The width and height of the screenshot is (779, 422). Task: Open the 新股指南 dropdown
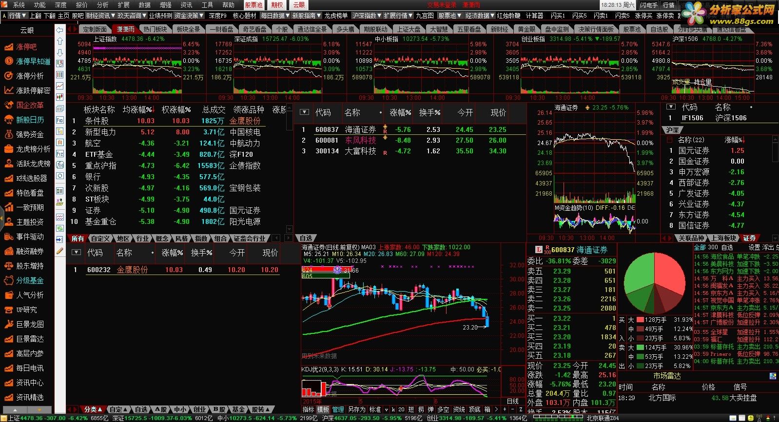click(x=307, y=16)
